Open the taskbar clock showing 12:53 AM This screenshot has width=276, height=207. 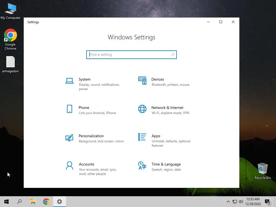(x=253, y=202)
